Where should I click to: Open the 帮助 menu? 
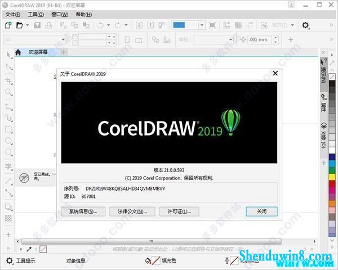click(x=83, y=15)
